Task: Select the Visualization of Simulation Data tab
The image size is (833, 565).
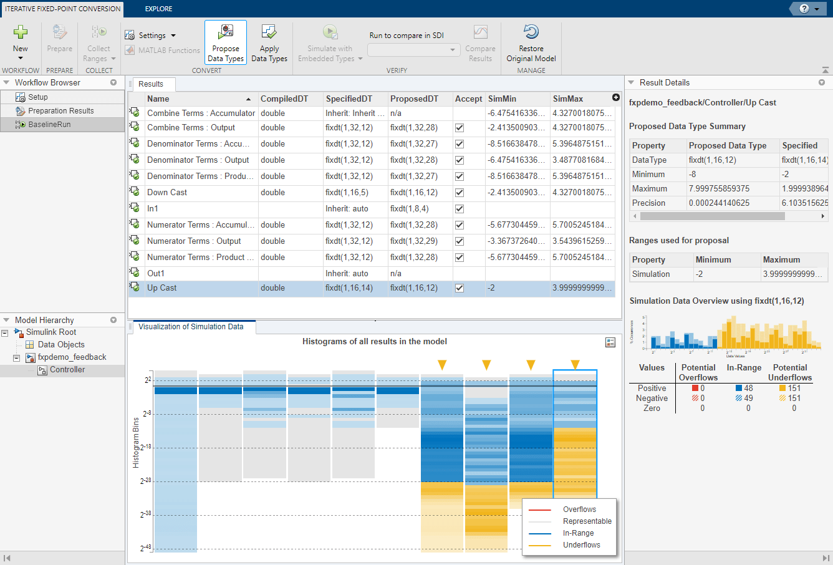Action: point(191,327)
